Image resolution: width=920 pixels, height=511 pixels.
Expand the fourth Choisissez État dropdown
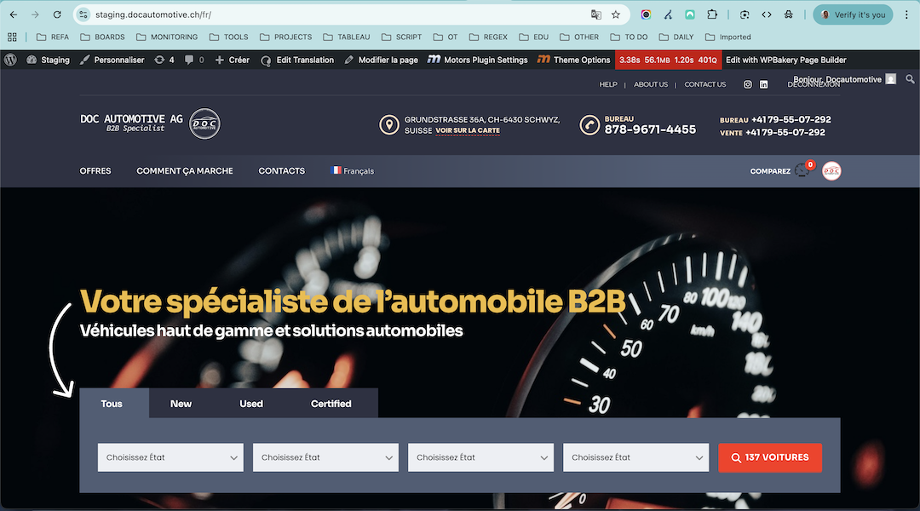click(x=636, y=457)
